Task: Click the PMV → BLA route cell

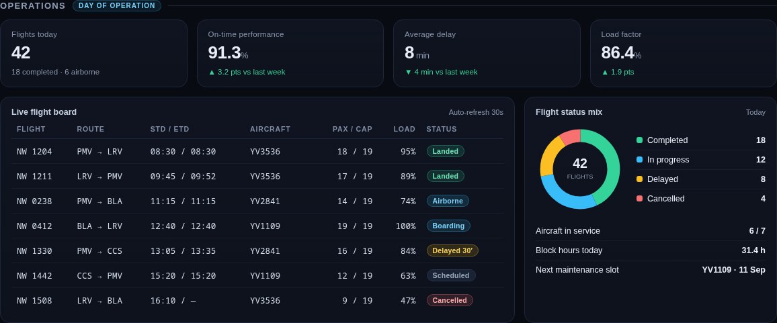Action: tap(99, 201)
